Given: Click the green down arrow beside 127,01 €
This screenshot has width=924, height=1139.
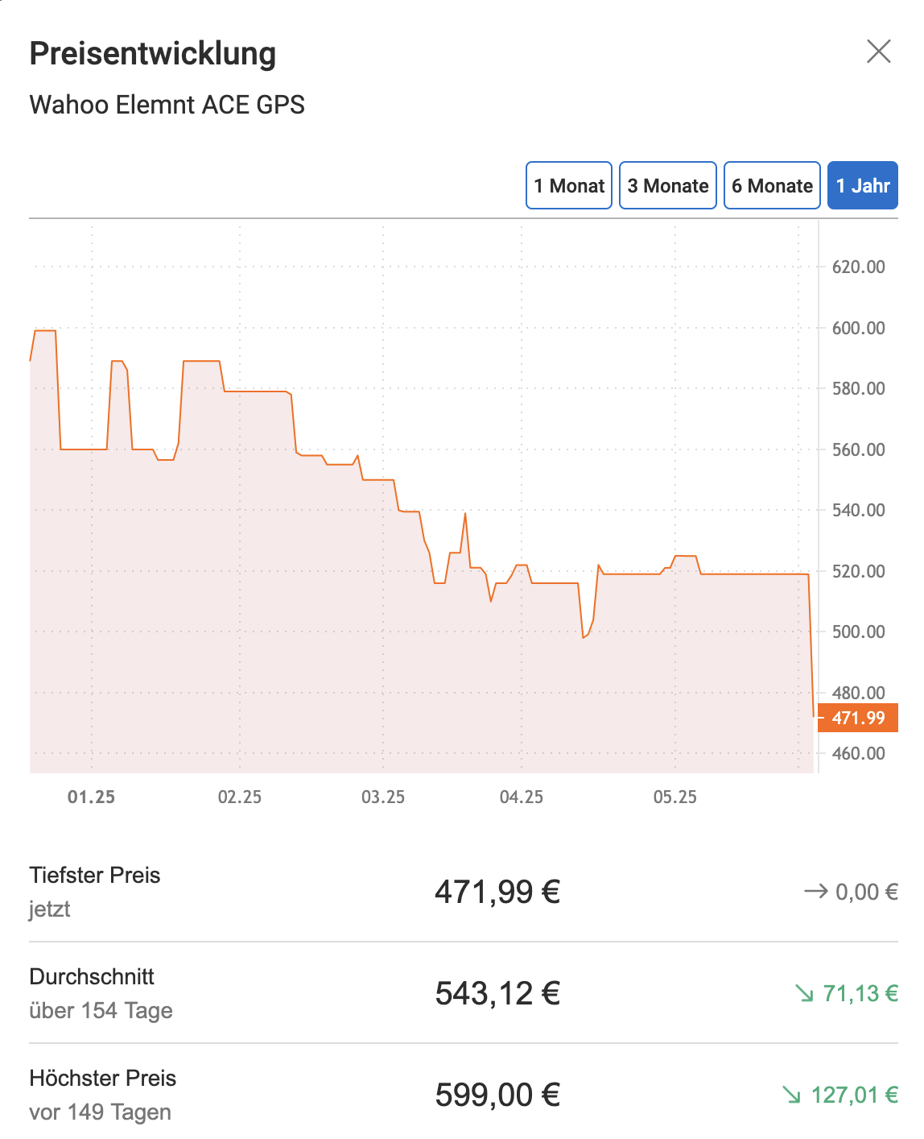Looking at the screenshot, I should [x=792, y=1095].
